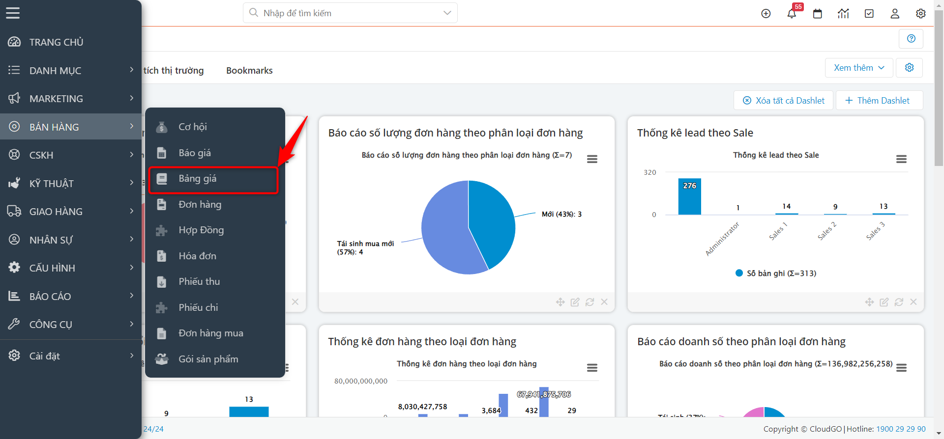Screen dimensions: 944x439
Task: Expand the Cài đặt sidebar menu
Action: pyautogui.click(x=71, y=356)
